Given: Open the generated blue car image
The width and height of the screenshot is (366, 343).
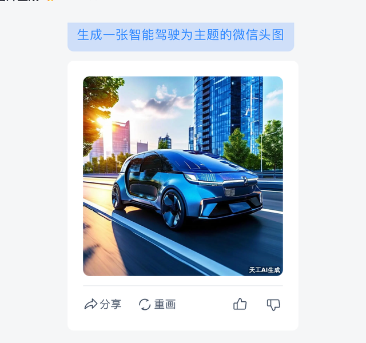Looking at the screenshot, I should pos(183,176).
